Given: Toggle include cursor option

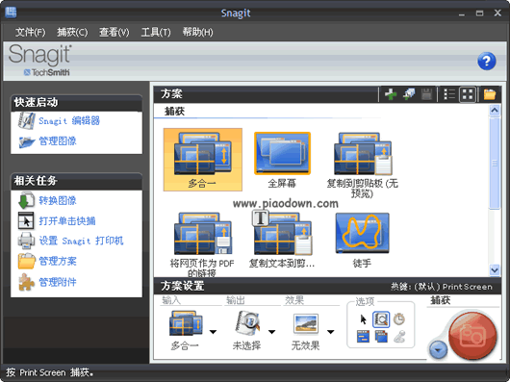Looking at the screenshot, I should click(363, 319).
